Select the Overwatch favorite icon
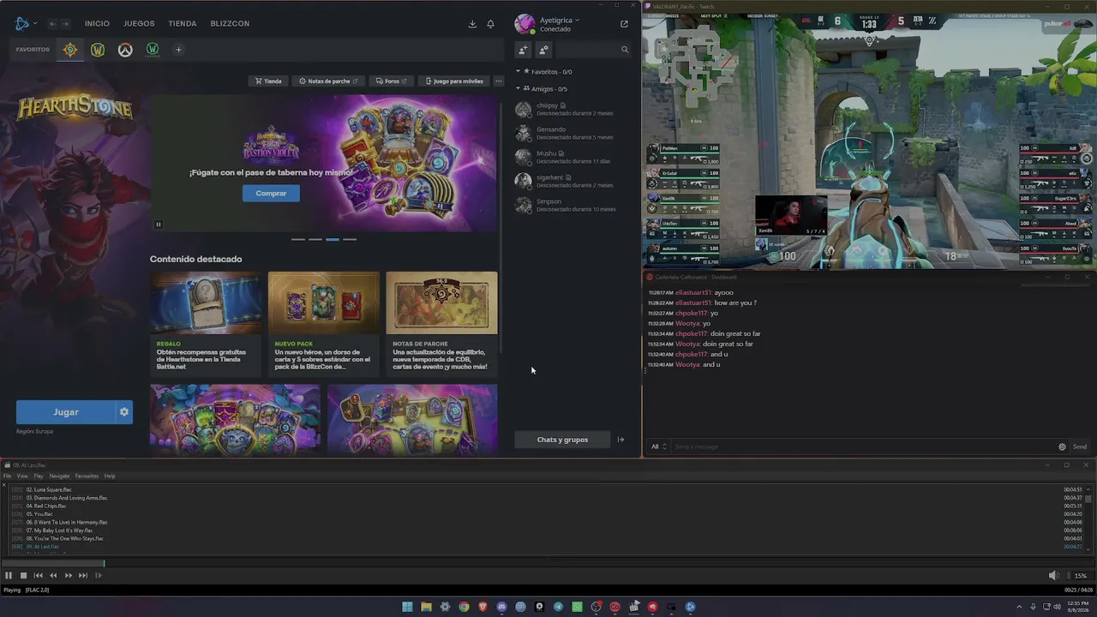The height and width of the screenshot is (617, 1097). 125,50
